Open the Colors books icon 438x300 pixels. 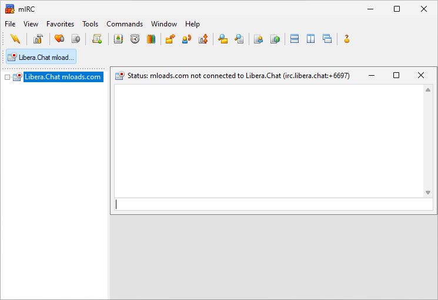pyautogui.click(x=151, y=39)
